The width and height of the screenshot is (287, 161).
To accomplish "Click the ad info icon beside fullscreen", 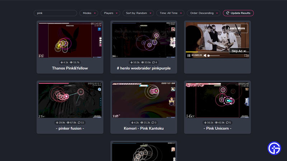I will (248, 56).
